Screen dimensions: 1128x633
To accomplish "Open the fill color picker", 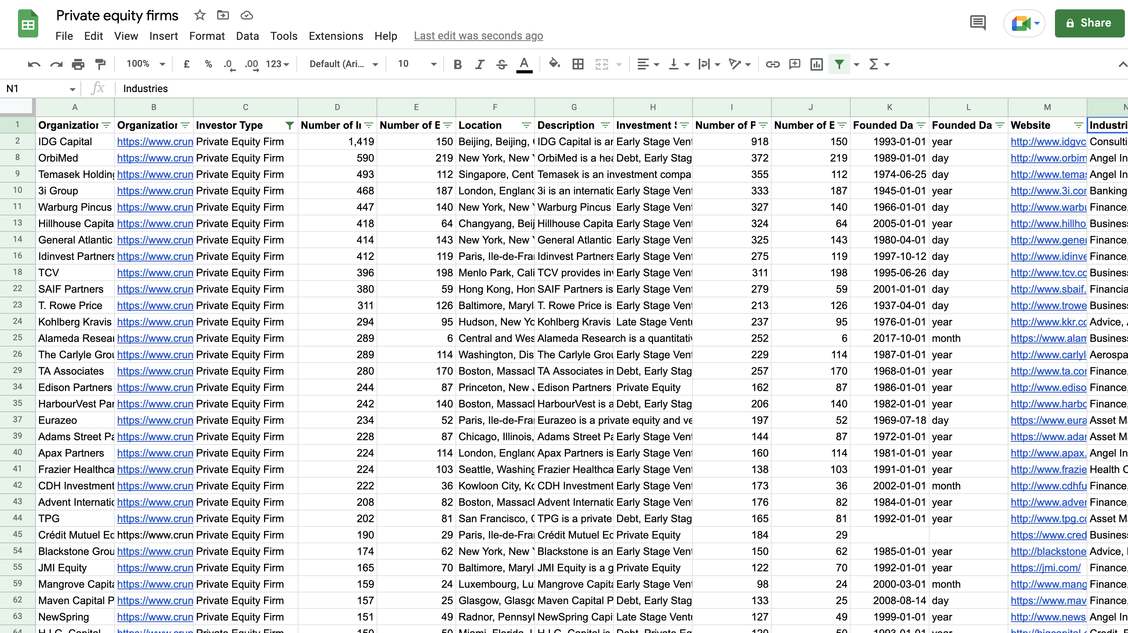I will [554, 64].
